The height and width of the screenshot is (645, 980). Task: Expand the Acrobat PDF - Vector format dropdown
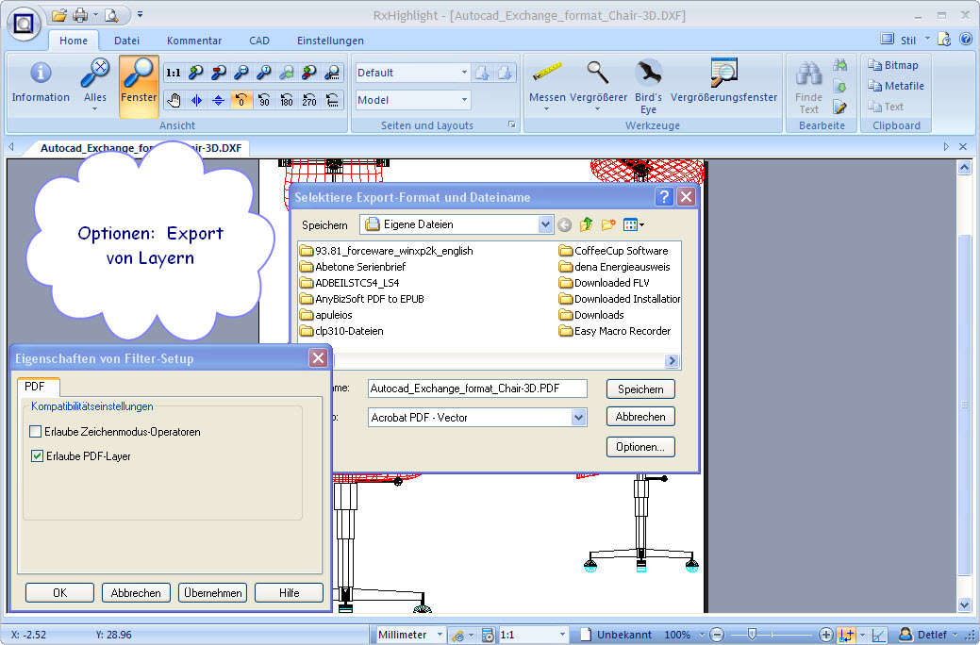pos(578,417)
